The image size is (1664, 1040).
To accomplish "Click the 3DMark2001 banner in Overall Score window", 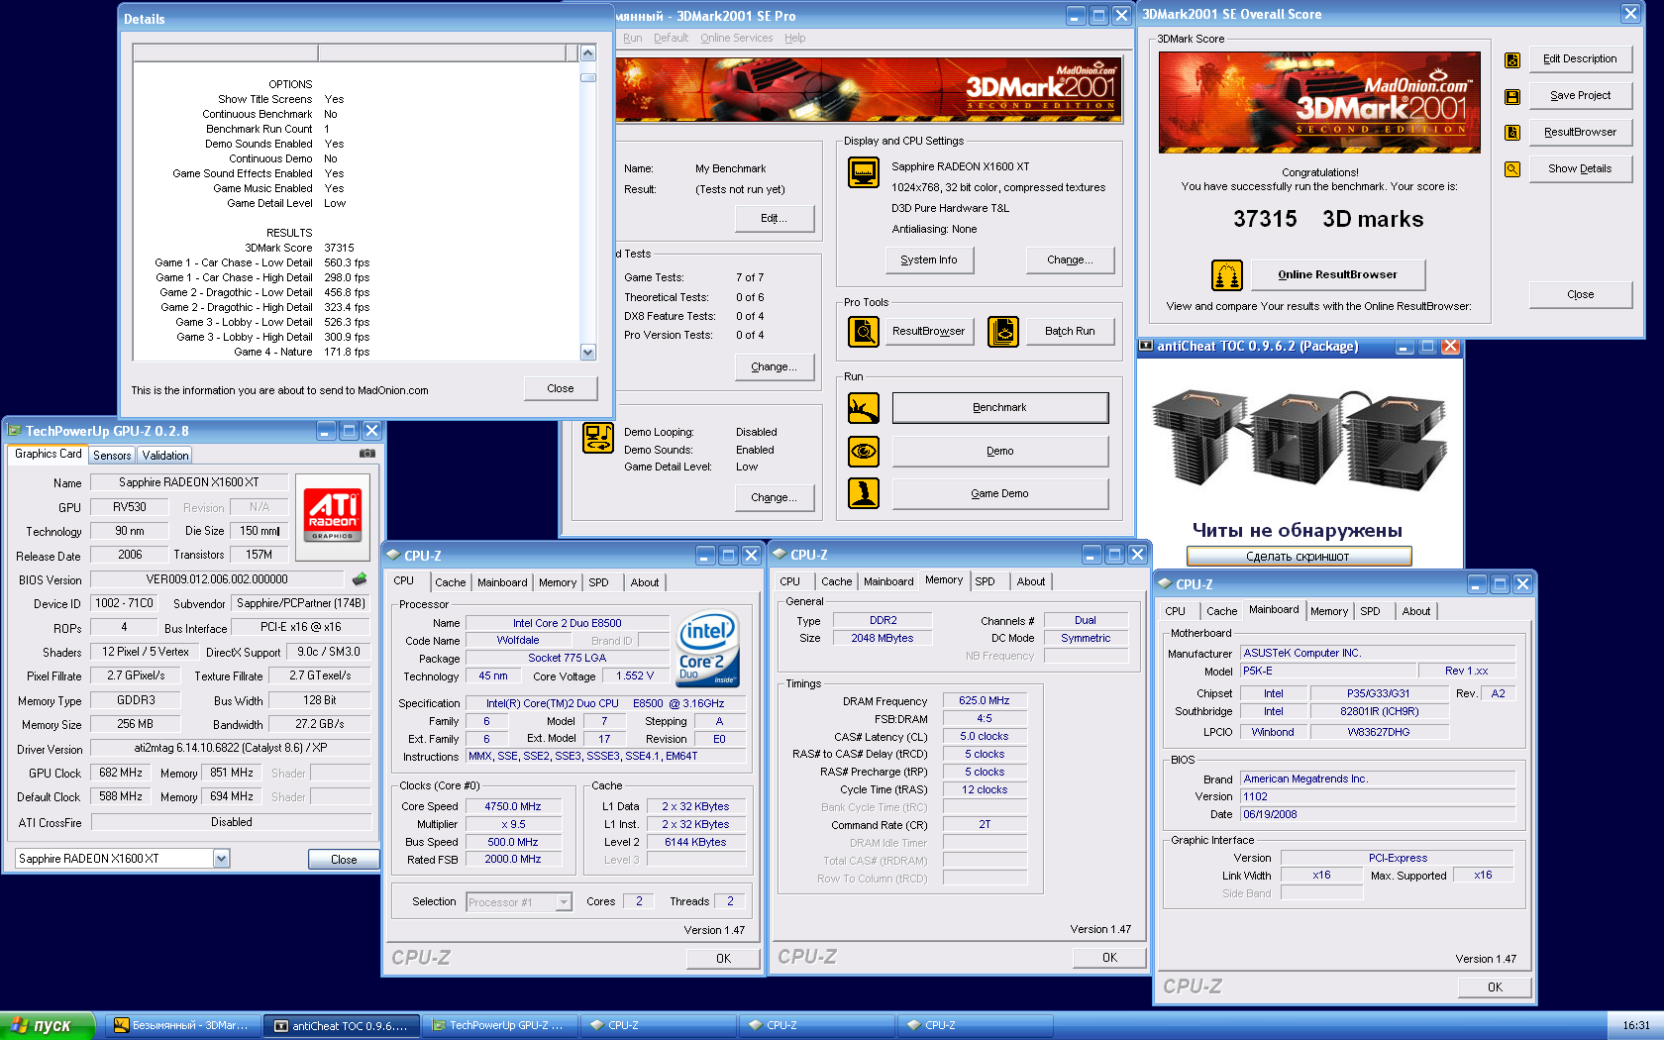I will (1320, 102).
